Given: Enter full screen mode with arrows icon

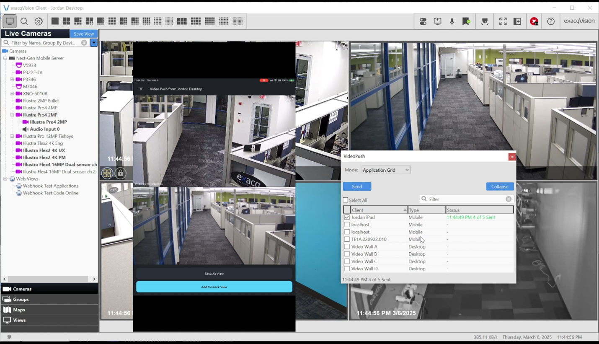Looking at the screenshot, I should (503, 21).
